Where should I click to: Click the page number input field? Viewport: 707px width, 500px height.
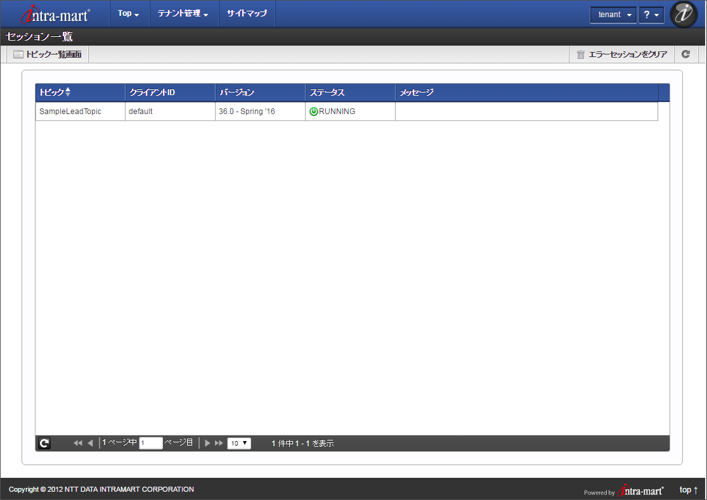(151, 443)
